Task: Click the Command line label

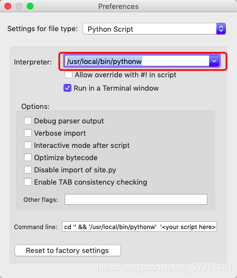Action: (36, 227)
